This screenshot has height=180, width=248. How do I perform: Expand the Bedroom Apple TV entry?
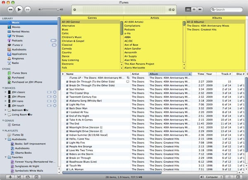click(5, 110)
